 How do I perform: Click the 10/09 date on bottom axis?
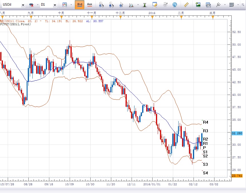point(69,184)
